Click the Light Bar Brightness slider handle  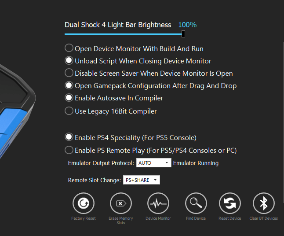point(183,34)
